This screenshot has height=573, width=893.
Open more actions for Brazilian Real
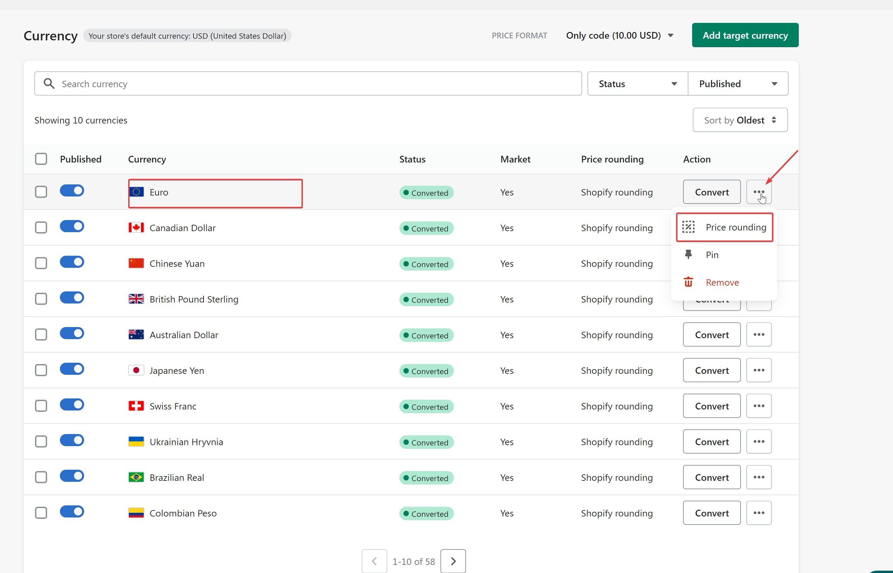[759, 477]
